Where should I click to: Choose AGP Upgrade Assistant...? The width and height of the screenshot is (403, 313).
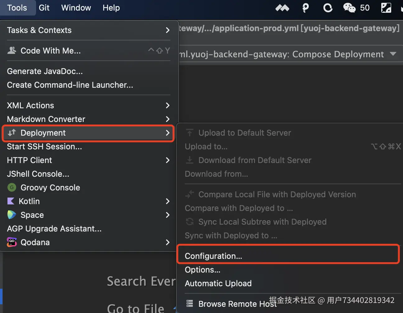[89, 229]
